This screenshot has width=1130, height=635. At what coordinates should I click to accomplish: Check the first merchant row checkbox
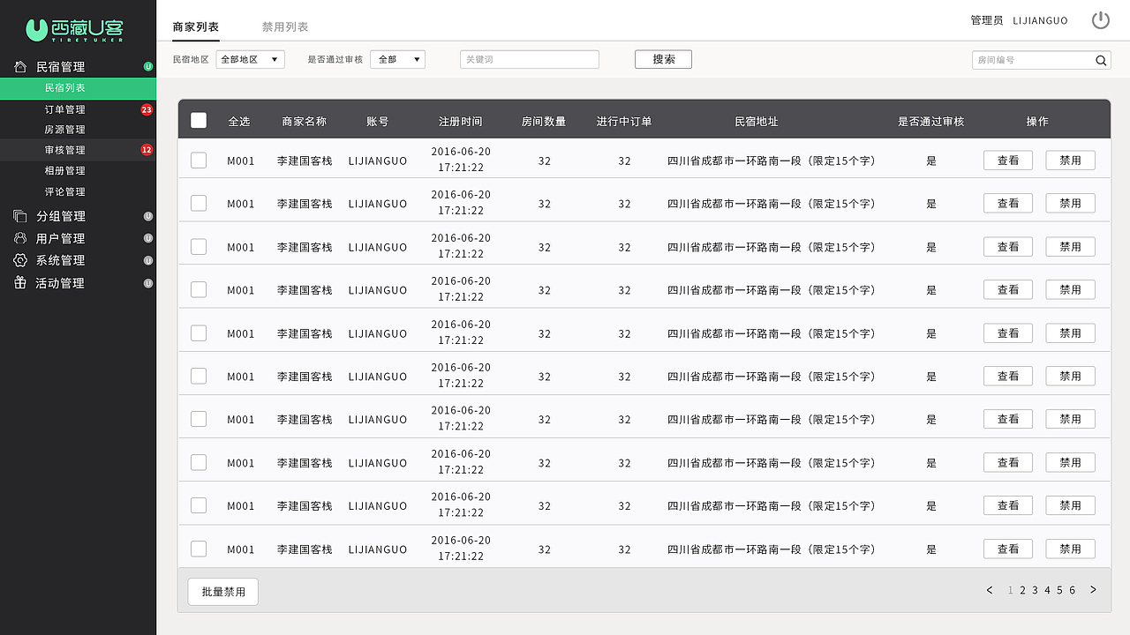click(198, 160)
